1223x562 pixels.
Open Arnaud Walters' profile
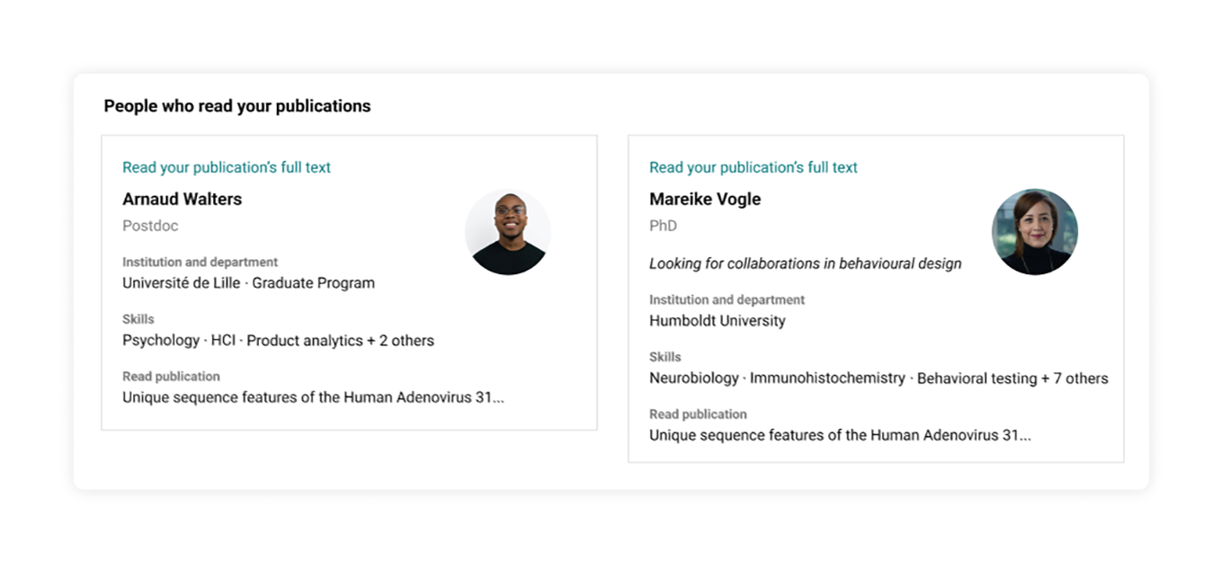pyautogui.click(x=182, y=199)
